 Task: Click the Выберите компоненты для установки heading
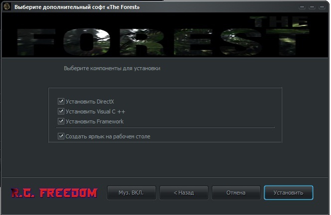pyautogui.click(x=112, y=69)
